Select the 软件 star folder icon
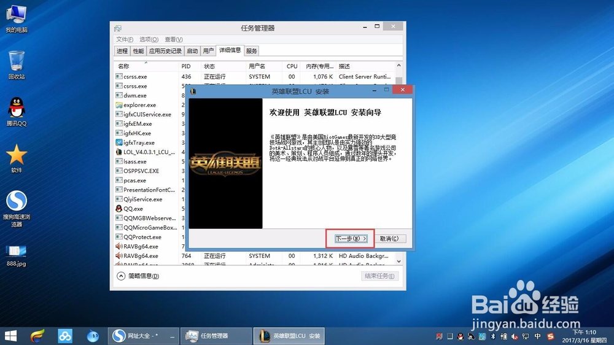Screen dimensions: 614x345 (x=17, y=158)
